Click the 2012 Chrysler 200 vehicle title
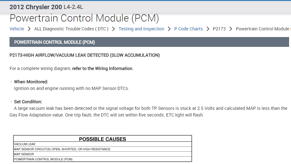Viewport: 291px width, 164px height. click(x=36, y=7)
